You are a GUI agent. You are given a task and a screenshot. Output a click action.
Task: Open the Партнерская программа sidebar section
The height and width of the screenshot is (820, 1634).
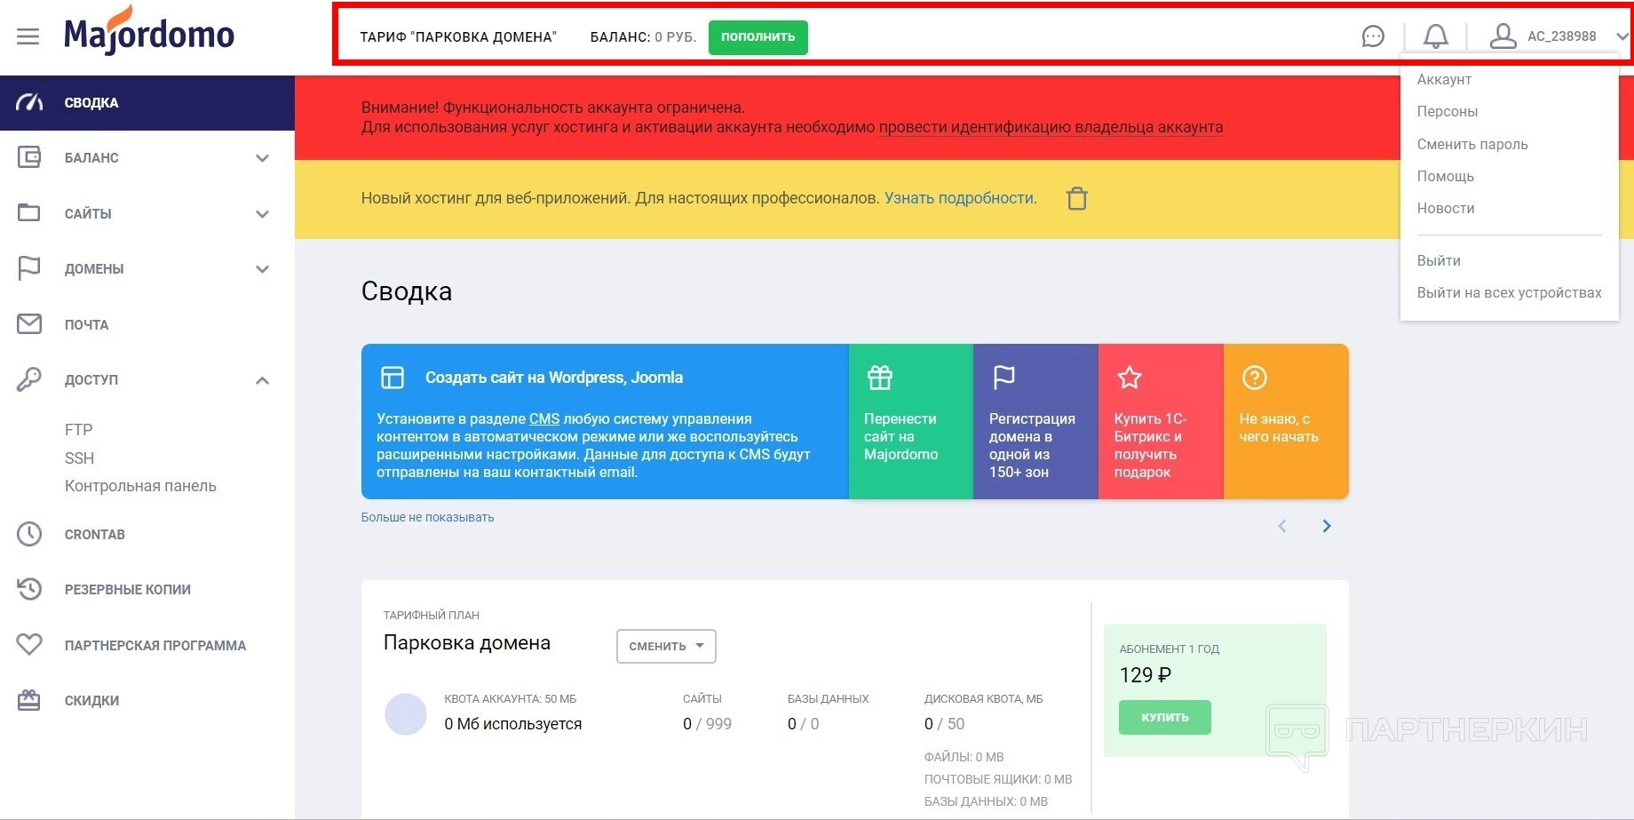click(x=147, y=645)
